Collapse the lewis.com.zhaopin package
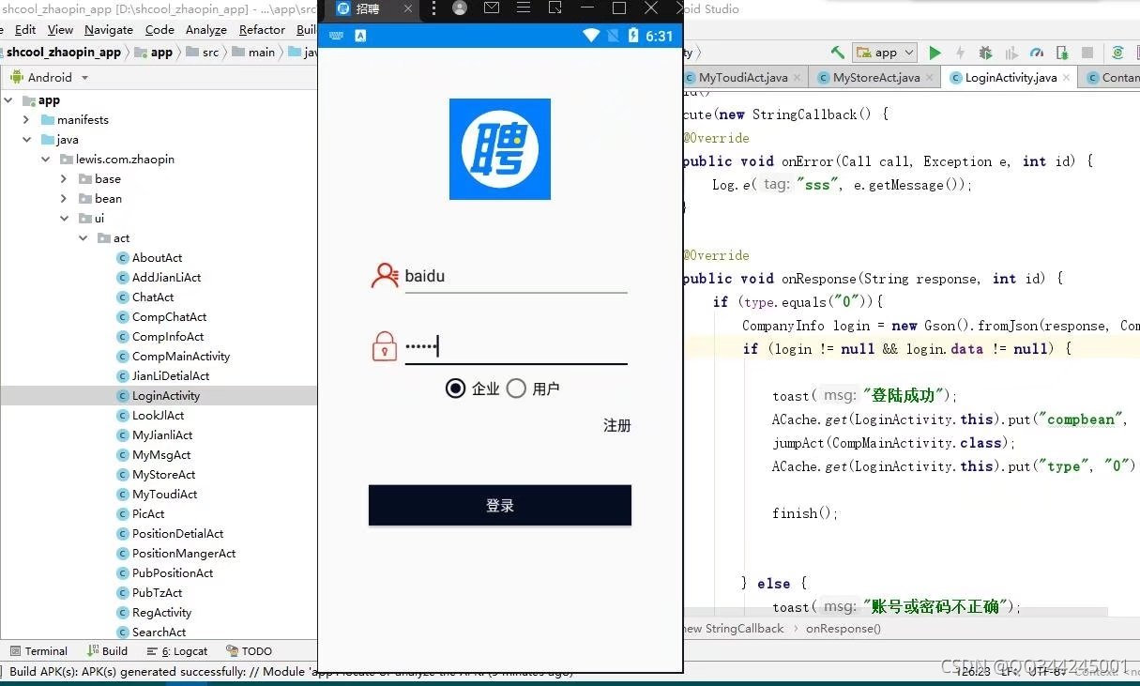The width and height of the screenshot is (1140, 686). [45, 160]
